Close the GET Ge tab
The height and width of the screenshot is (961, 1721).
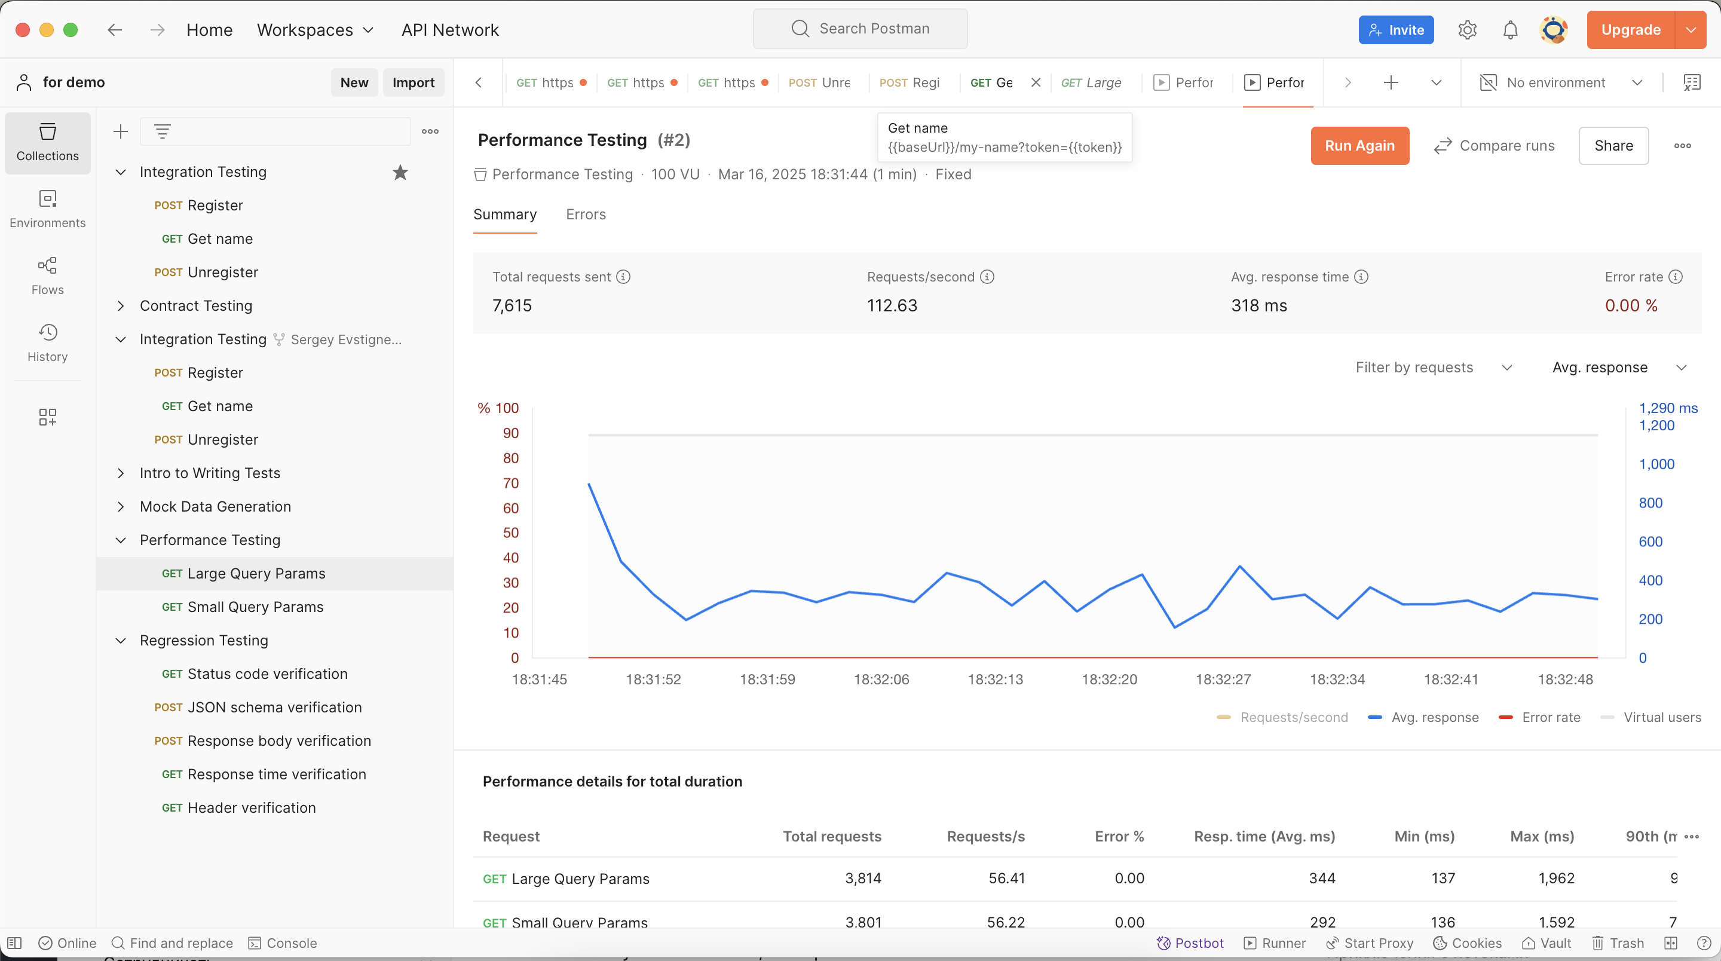(x=1036, y=82)
